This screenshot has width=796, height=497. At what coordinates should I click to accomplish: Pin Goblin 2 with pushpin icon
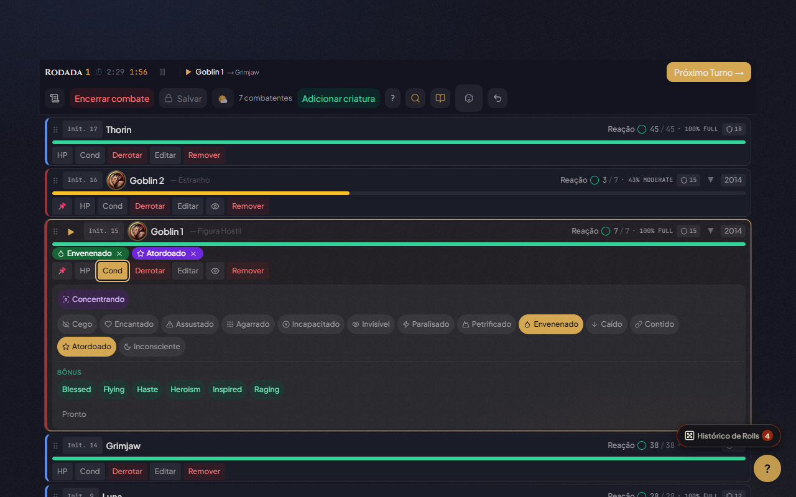click(62, 206)
